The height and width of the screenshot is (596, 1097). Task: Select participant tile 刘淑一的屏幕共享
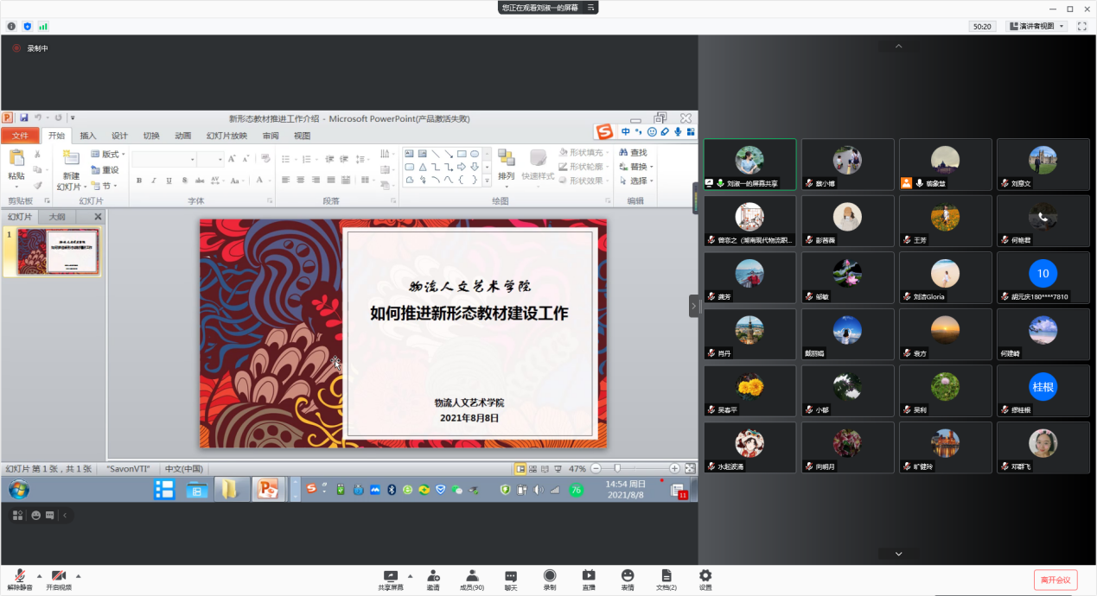click(749, 164)
